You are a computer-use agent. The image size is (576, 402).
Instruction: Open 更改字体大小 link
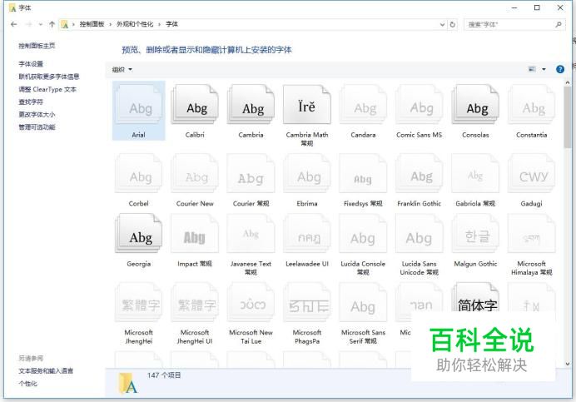click(x=37, y=115)
